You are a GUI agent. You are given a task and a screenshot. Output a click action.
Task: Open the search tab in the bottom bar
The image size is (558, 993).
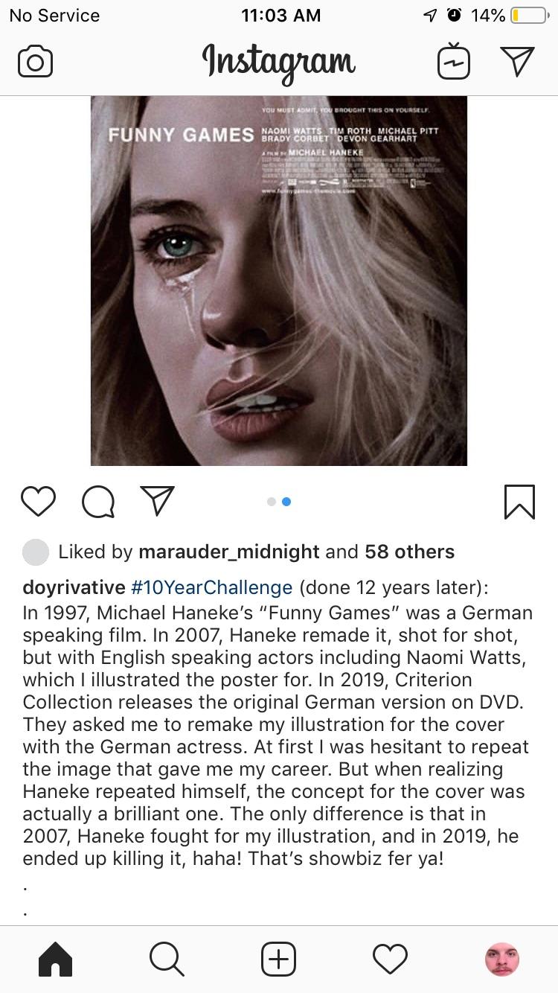tap(167, 960)
